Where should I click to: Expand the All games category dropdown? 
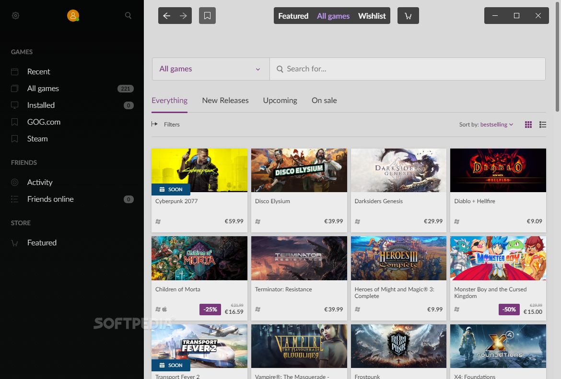point(210,69)
